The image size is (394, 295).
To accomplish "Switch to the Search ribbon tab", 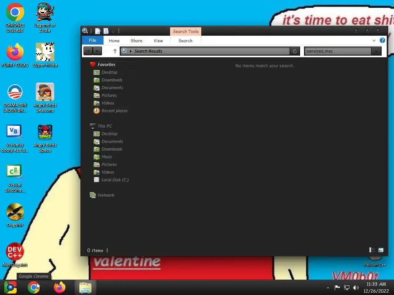I will coord(185,41).
